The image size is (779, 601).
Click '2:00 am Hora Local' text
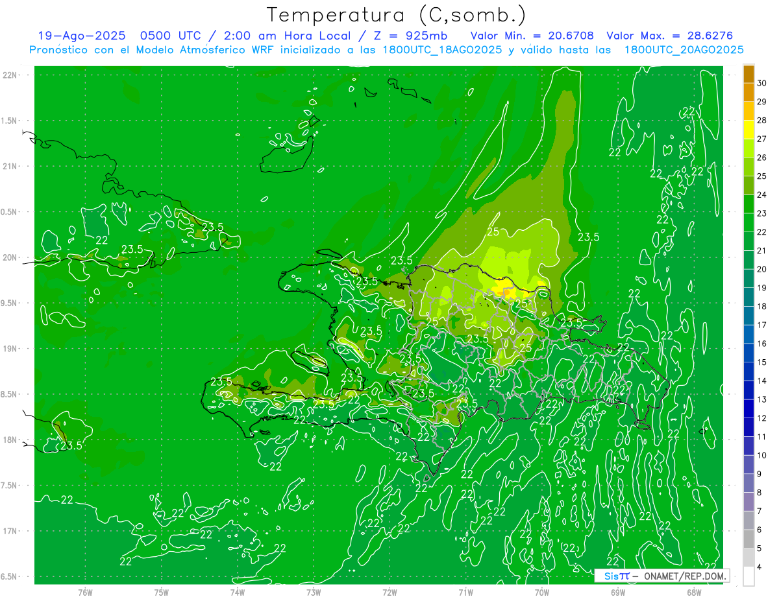point(282,36)
